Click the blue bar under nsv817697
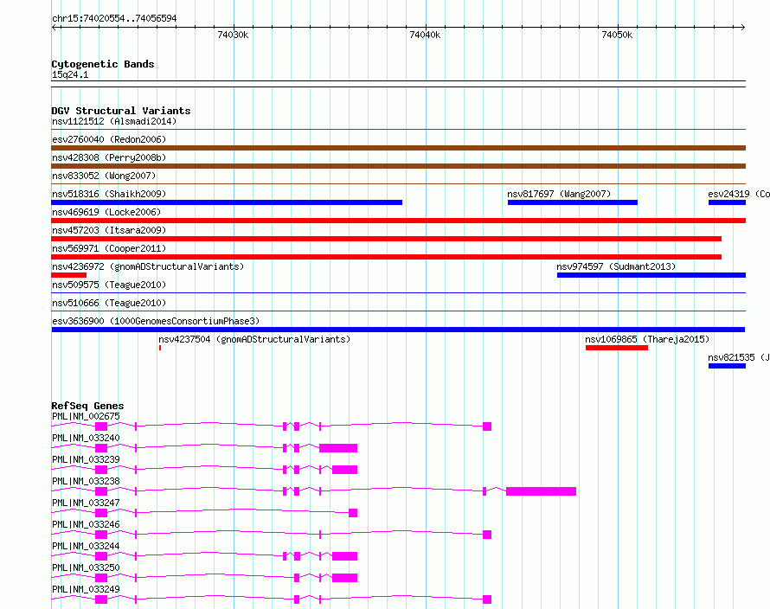The image size is (770, 609). pos(573,202)
